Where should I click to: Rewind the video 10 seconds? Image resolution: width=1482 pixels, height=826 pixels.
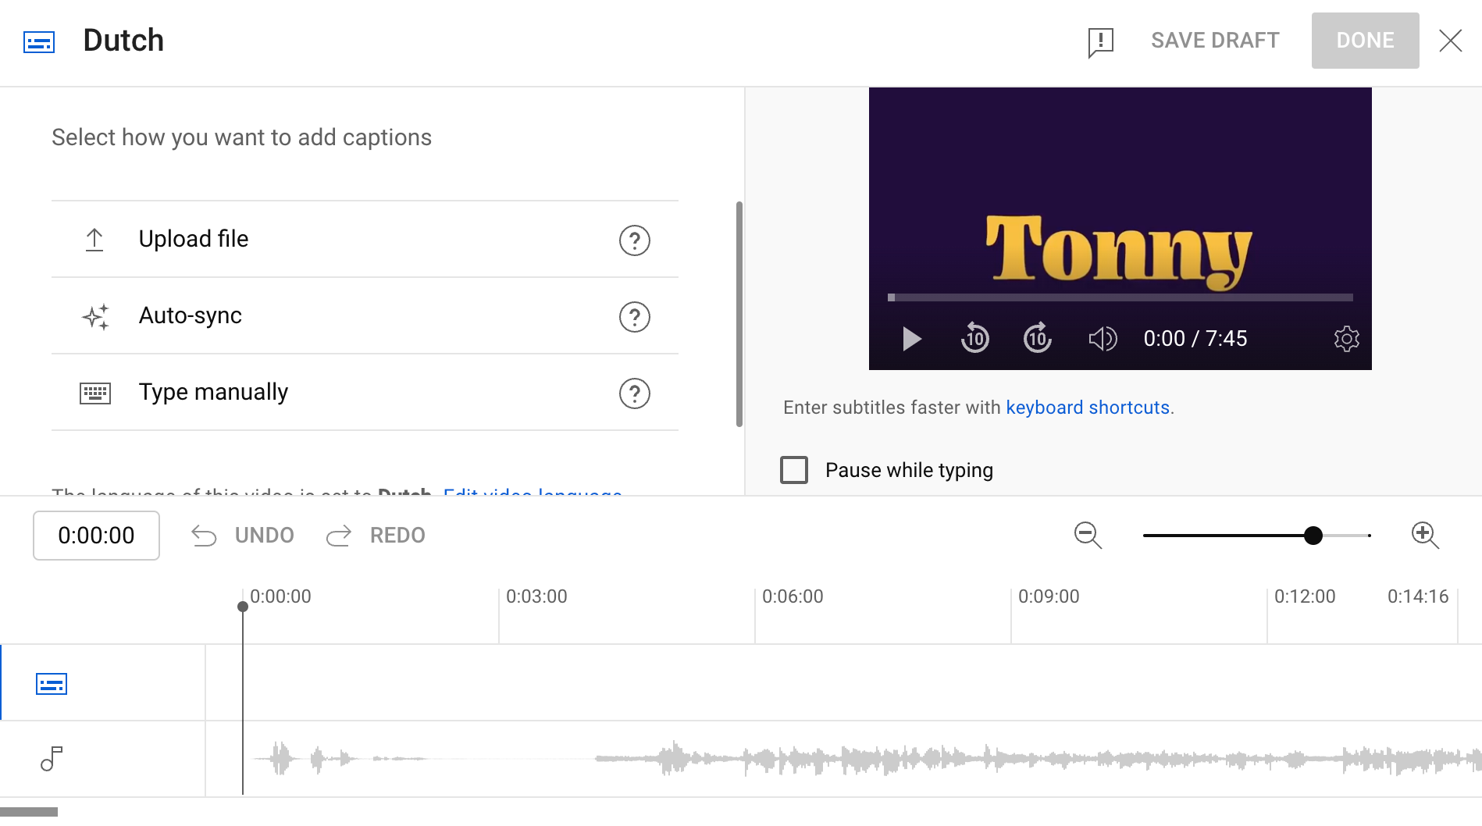click(x=974, y=338)
